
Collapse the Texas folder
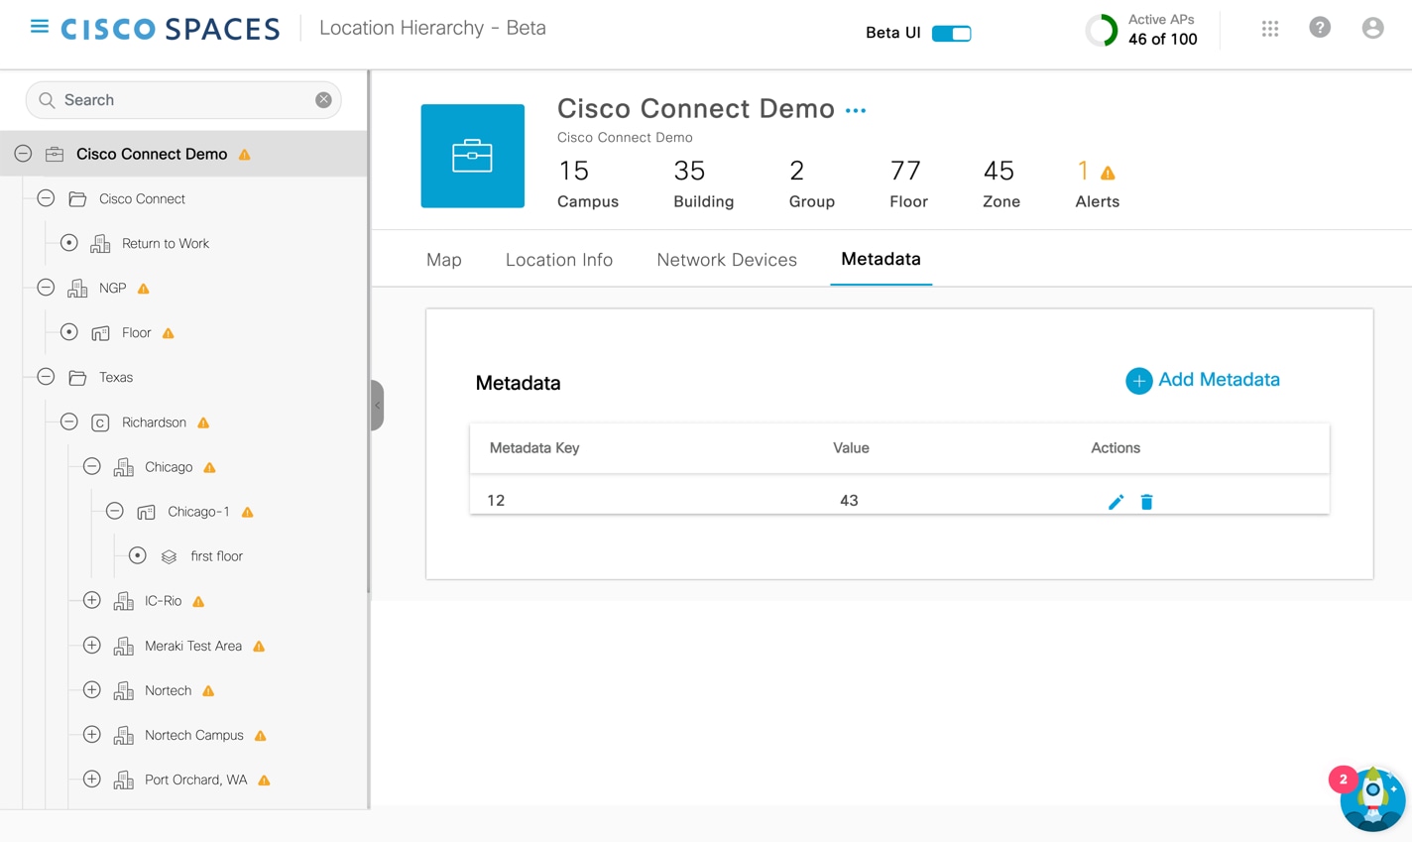click(46, 377)
